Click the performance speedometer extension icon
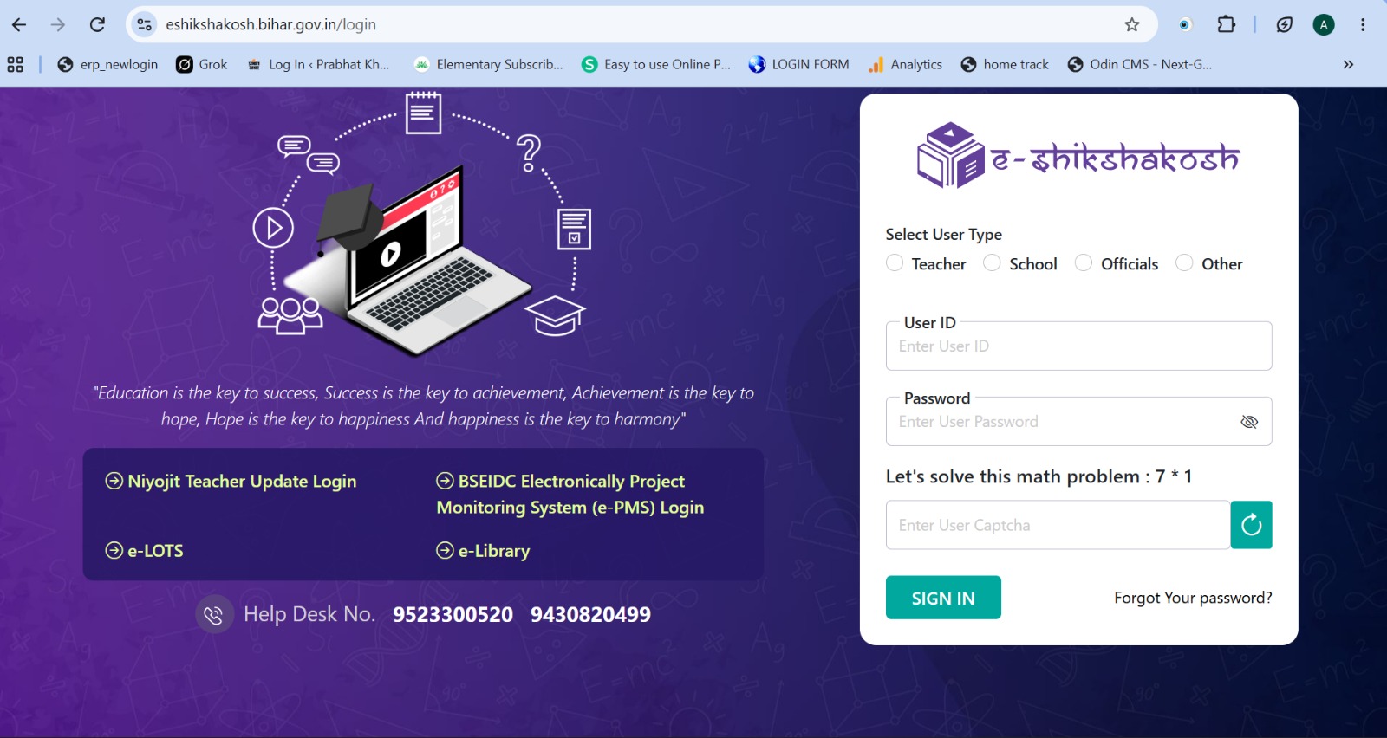This screenshot has width=1387, height=738. click(1285, 25)
